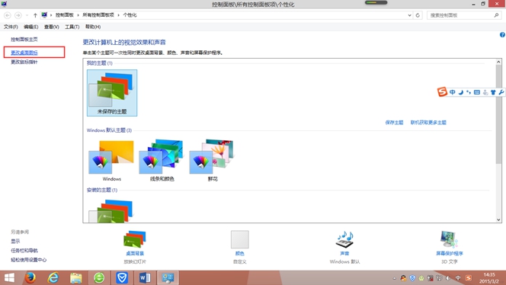Open Internet Explorer from the taskbar
506x285 pixels.
tap(53, 277)
